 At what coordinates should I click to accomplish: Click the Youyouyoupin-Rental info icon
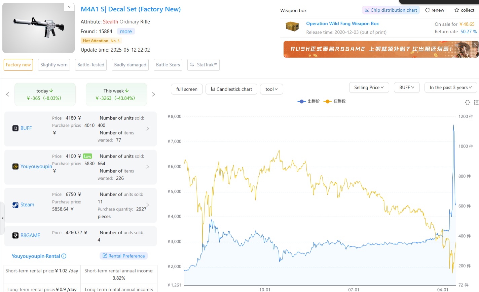click(x=64, y=256)
